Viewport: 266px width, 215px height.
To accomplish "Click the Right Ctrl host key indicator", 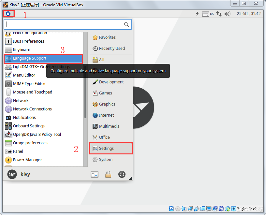I will pos(247,209).
